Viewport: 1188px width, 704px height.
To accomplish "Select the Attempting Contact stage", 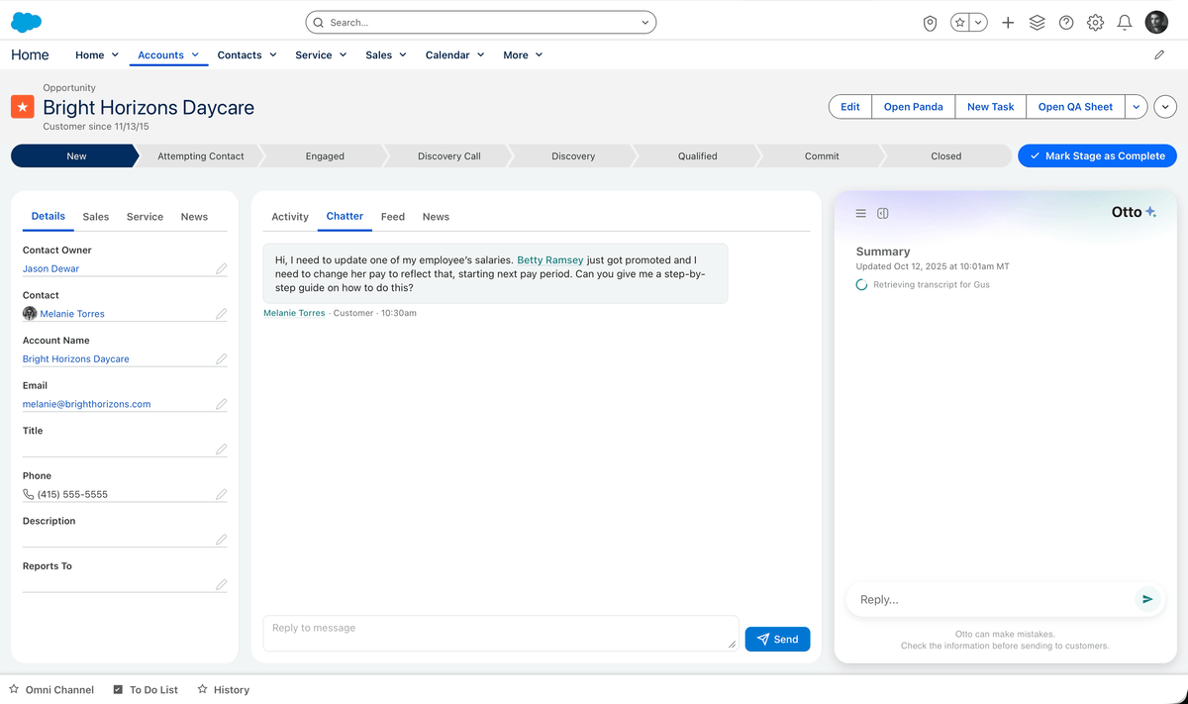I will [x=200, y=155].
